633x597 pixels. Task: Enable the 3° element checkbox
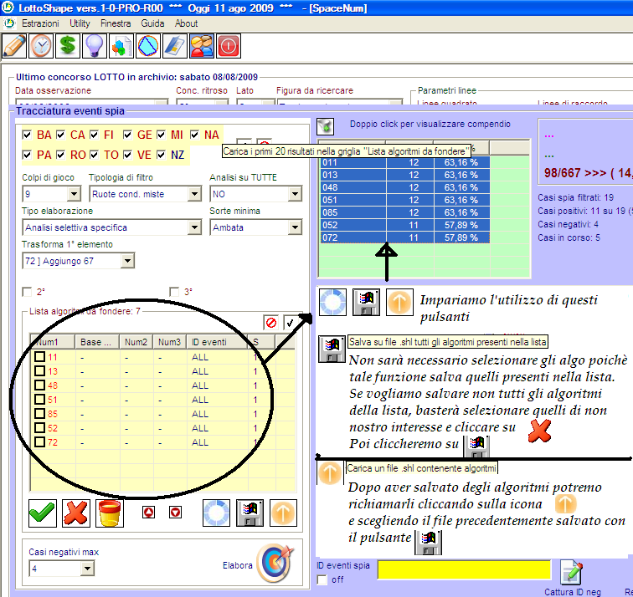tap(174, 292)
